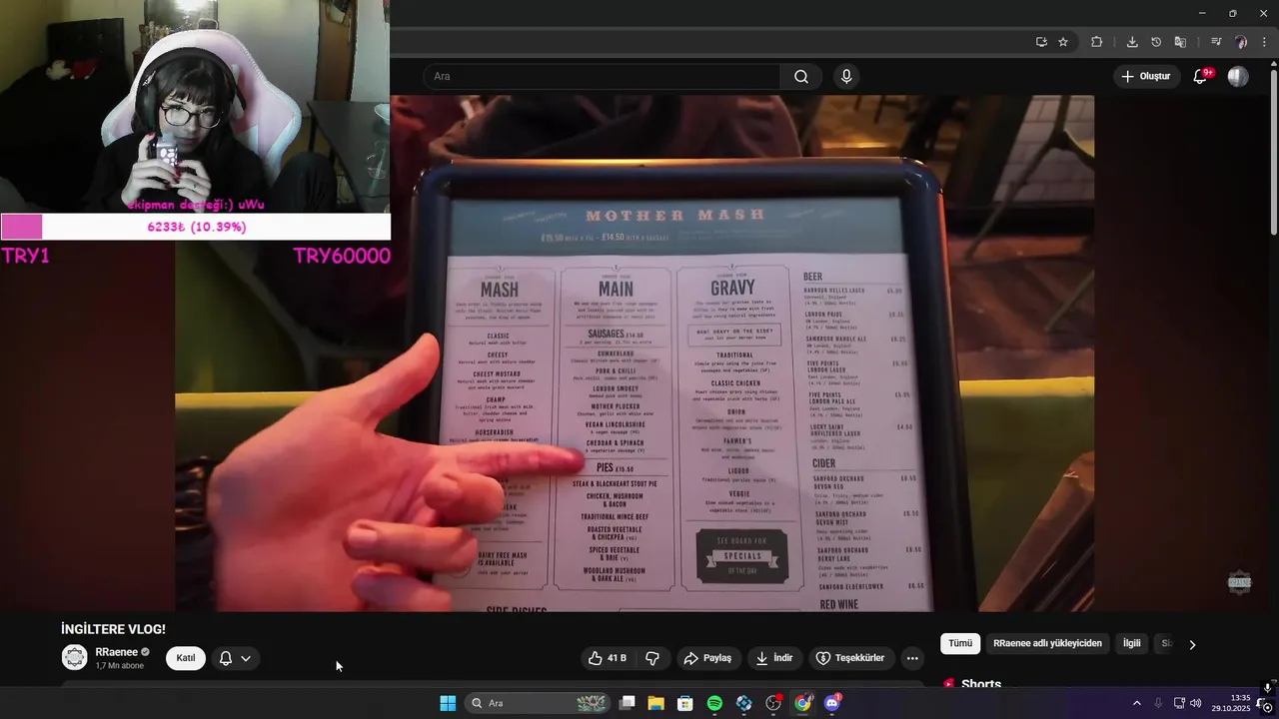Download the video with İndir button
This screenshot has width=1279, height=719.
(x=774, y=658)
